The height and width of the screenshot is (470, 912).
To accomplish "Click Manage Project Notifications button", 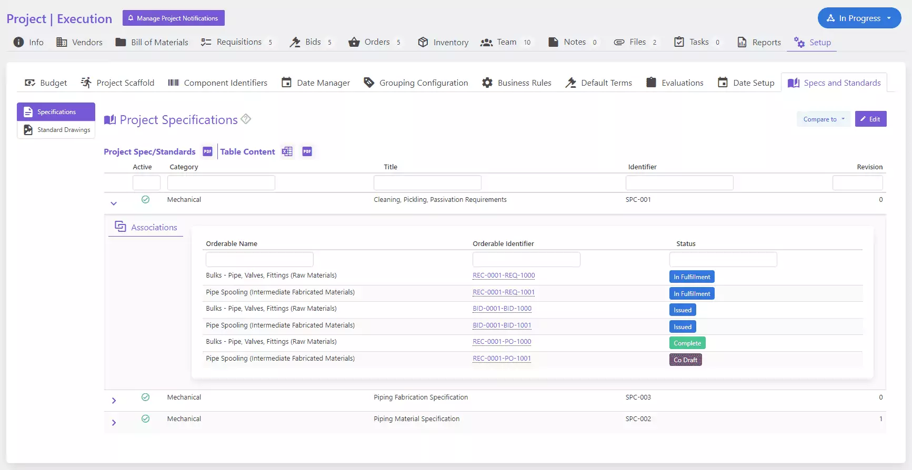I will tap(174, 18).
